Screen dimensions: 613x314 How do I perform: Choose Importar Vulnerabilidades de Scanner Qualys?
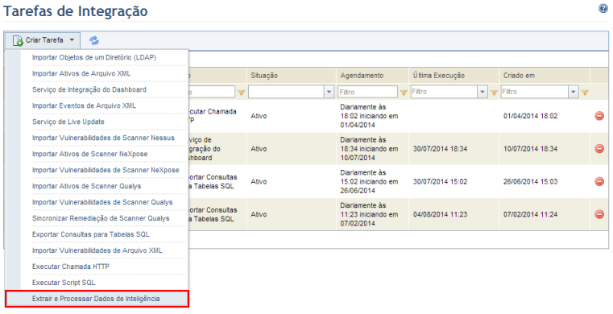click(x=102, y=202)
